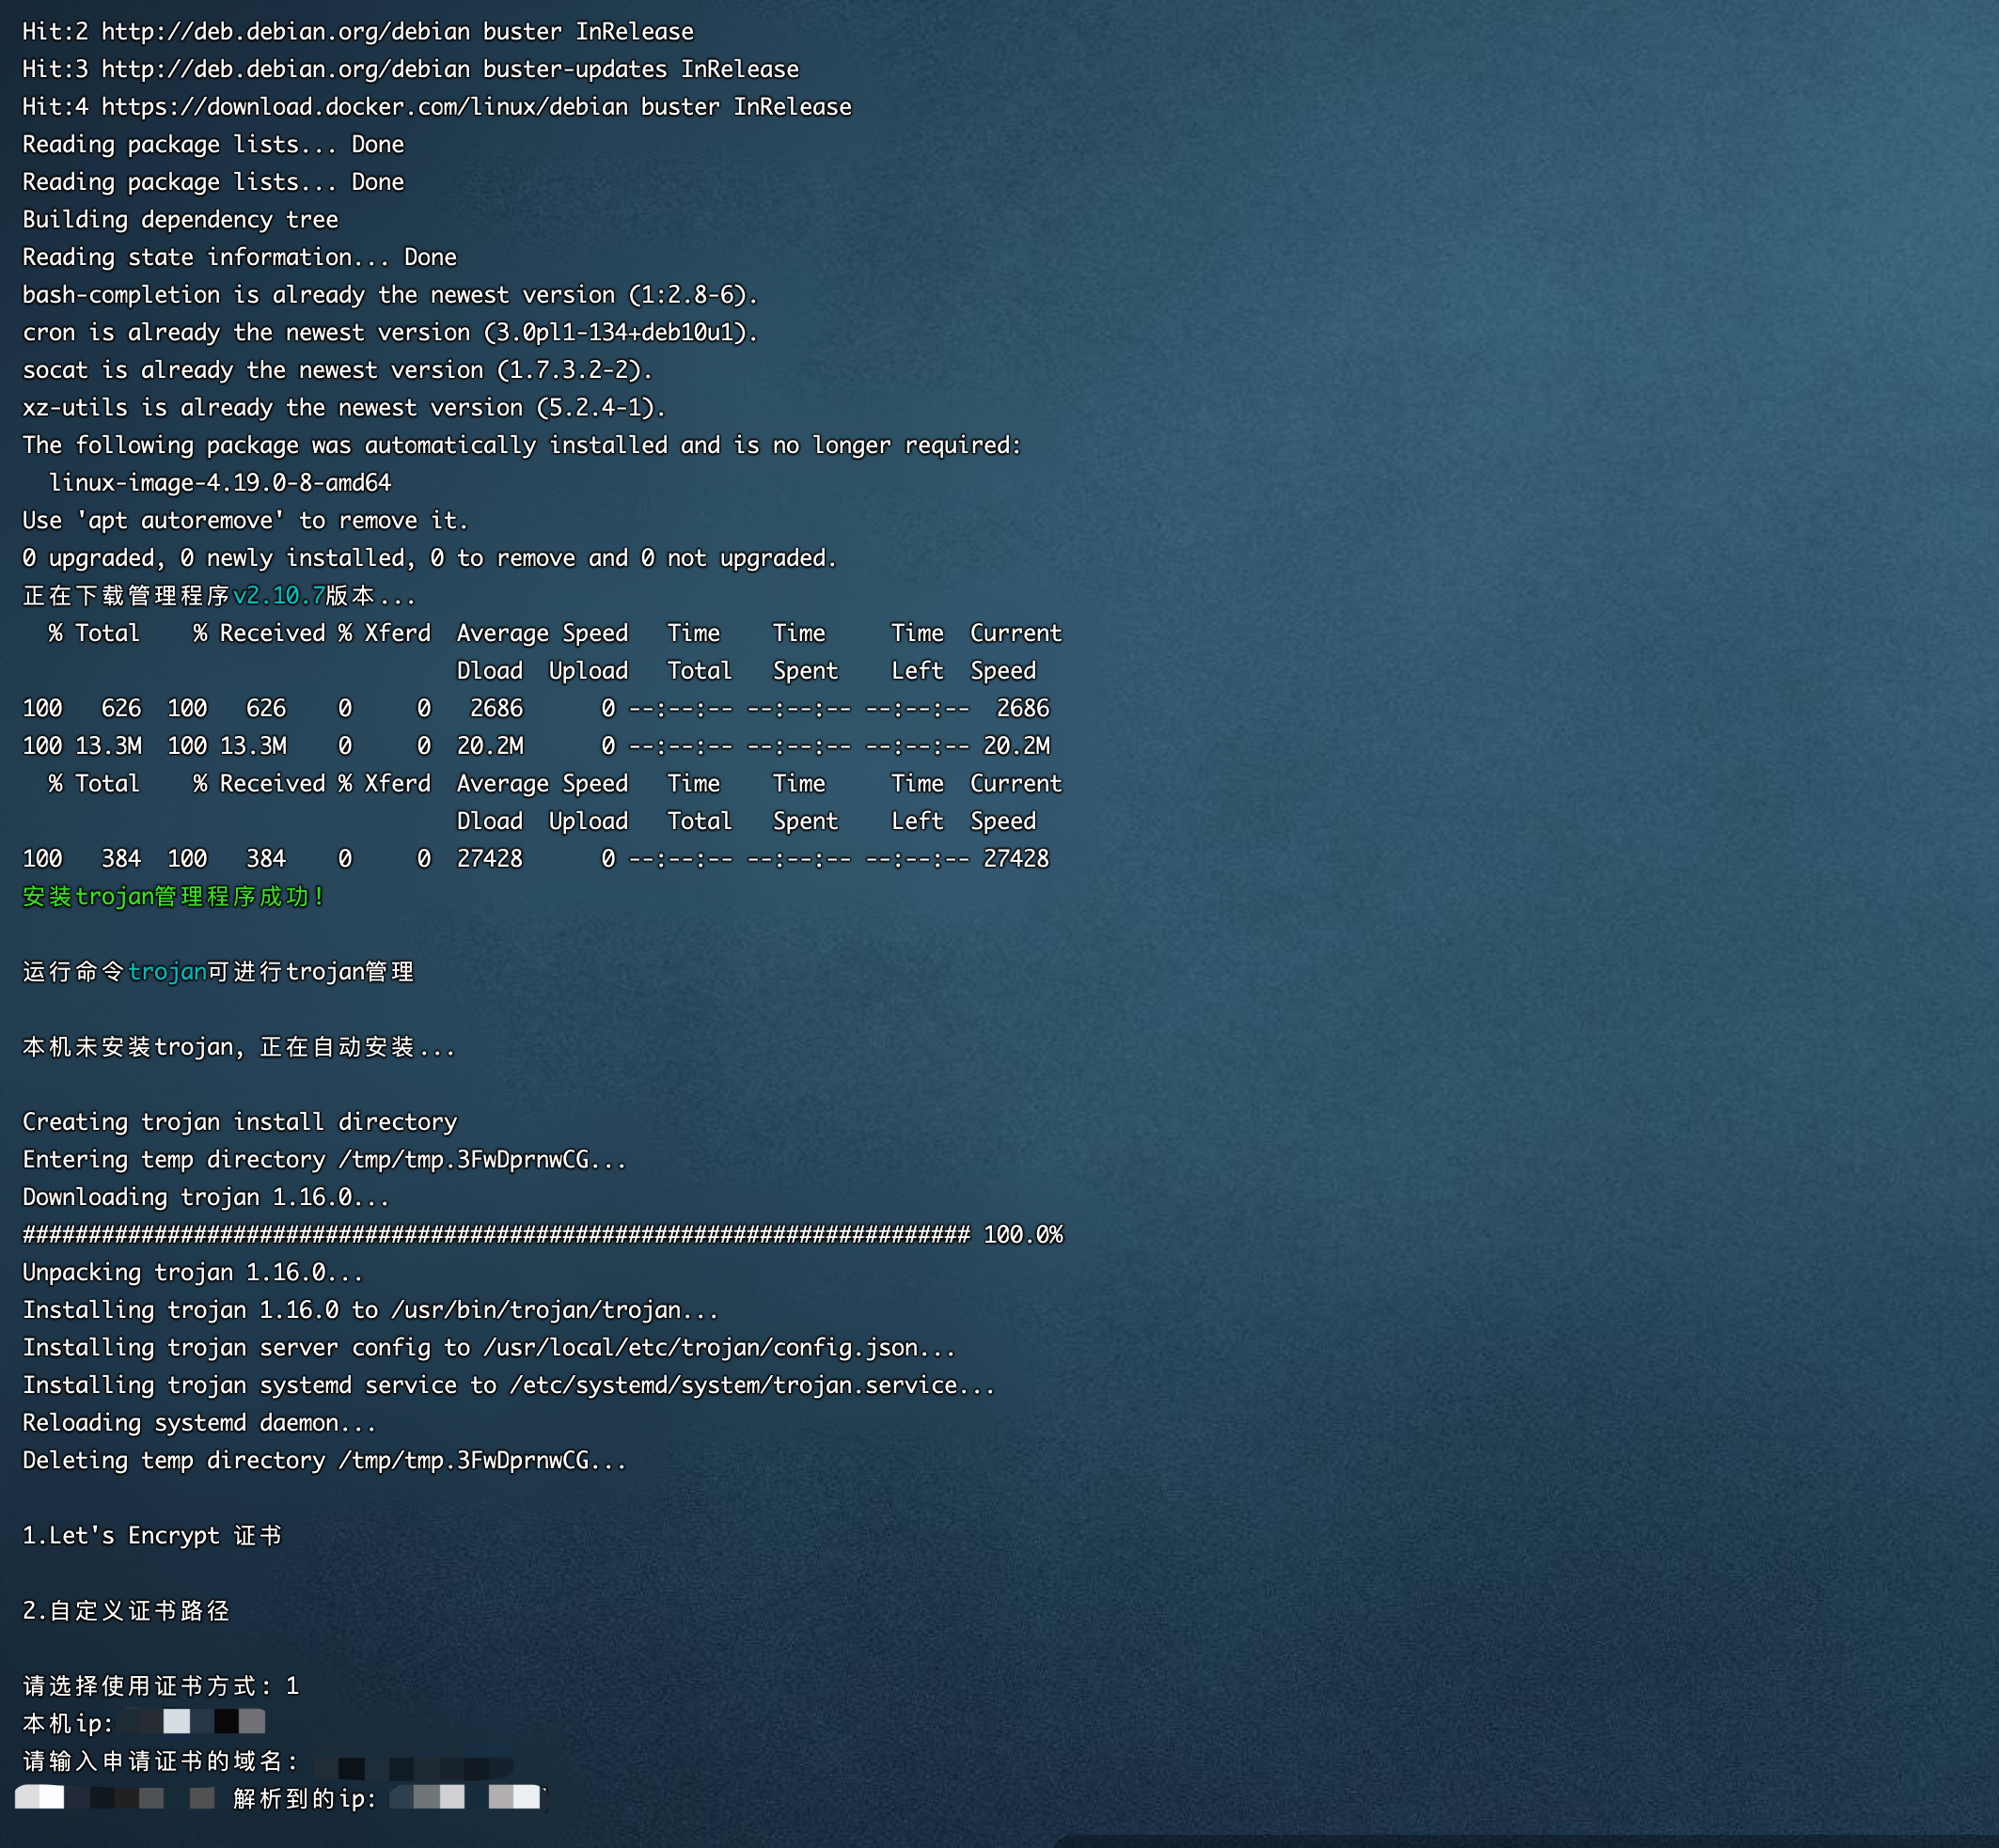Click the 请选择使用证书方式 prompt line
Image resolution: width=1999 pixels, height=1848 pixels.
161,1686
